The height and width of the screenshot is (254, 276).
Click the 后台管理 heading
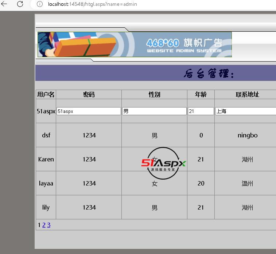pos(209,73)
